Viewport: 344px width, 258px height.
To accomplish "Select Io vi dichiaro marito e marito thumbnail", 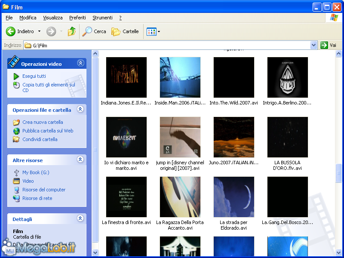I will (126, 137).
